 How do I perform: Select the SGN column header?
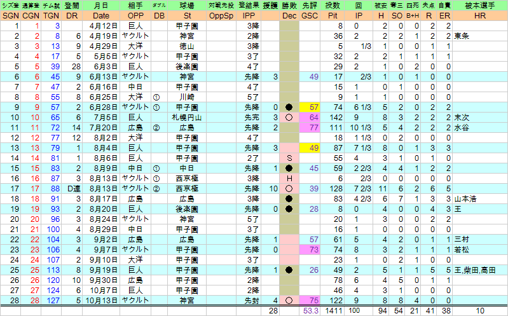(10, 16)
